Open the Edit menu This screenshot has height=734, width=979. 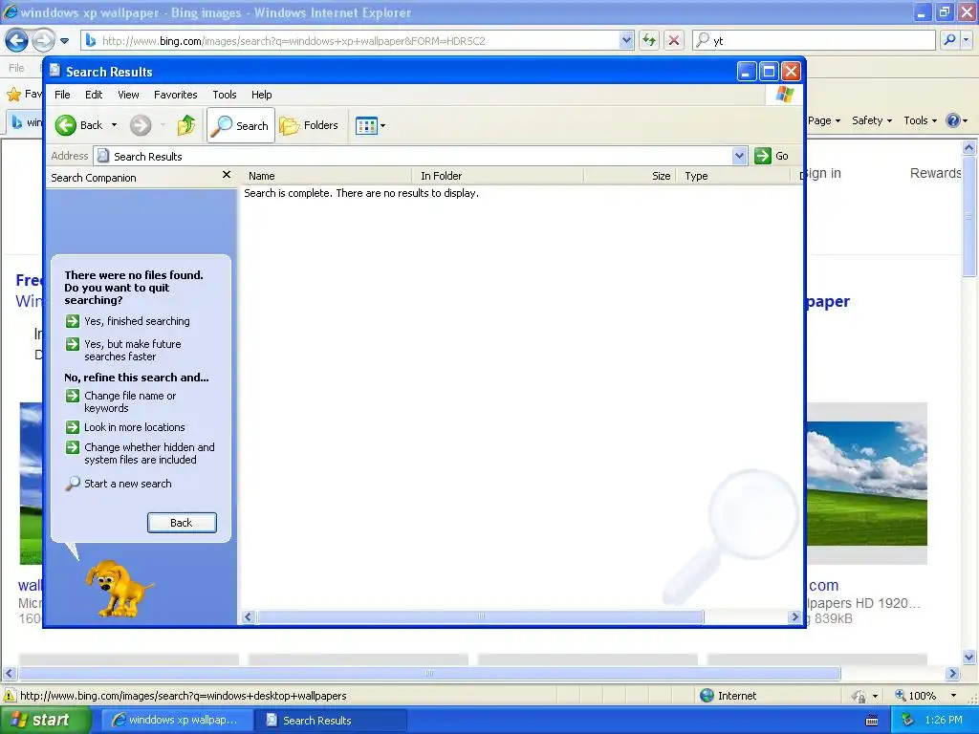(94, 95)
